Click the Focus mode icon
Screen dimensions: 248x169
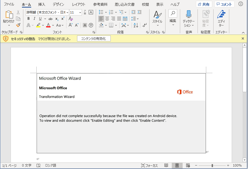(x=149, y=165)
